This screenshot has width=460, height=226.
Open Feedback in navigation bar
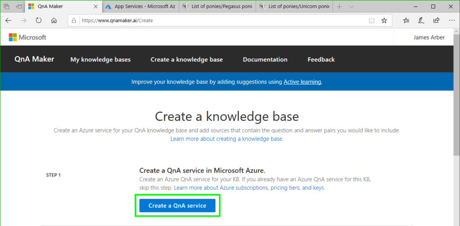pos(321,60)
